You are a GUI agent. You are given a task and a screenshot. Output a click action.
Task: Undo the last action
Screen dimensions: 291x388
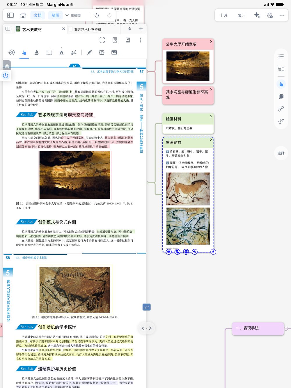(97, 15)
